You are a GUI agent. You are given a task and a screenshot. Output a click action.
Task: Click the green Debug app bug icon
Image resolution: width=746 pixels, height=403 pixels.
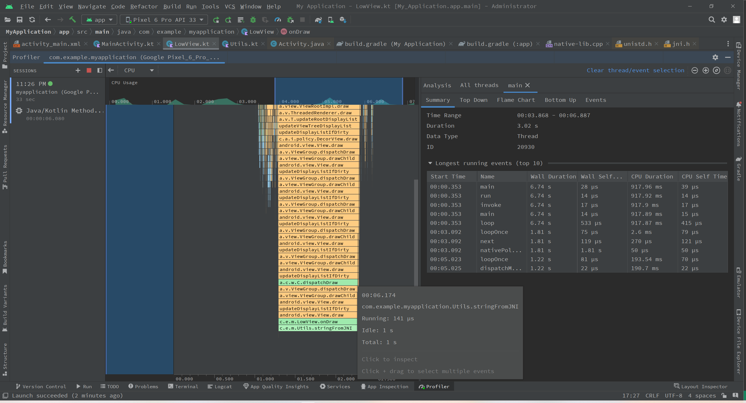click(x=253, y=20)
